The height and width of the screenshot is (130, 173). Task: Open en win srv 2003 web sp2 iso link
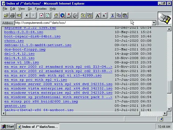click(x=53, y=75)
